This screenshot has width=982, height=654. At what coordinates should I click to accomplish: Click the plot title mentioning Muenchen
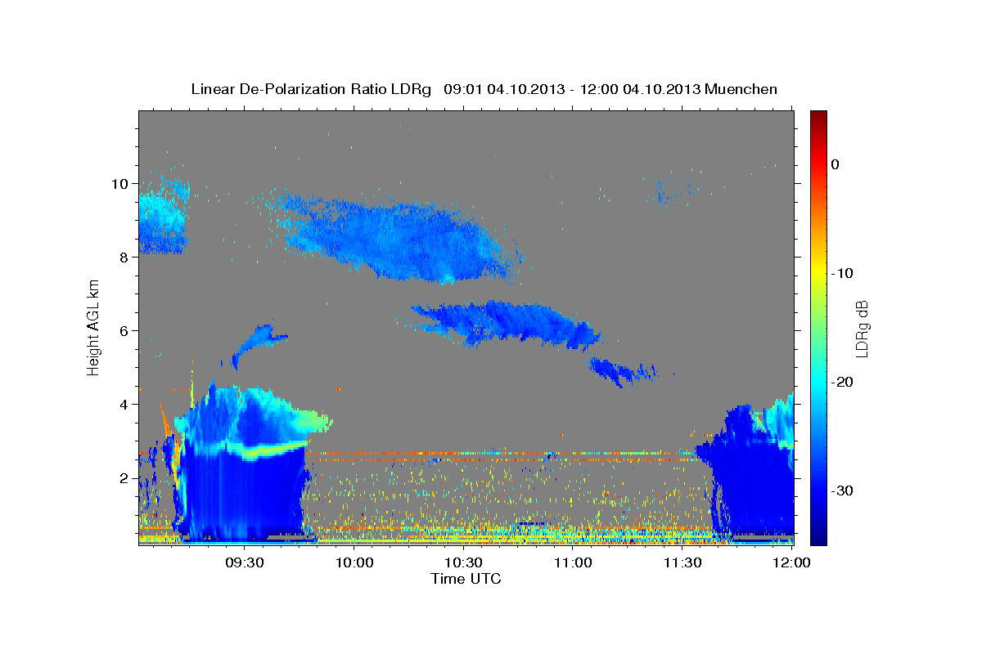tap(484, 89)
